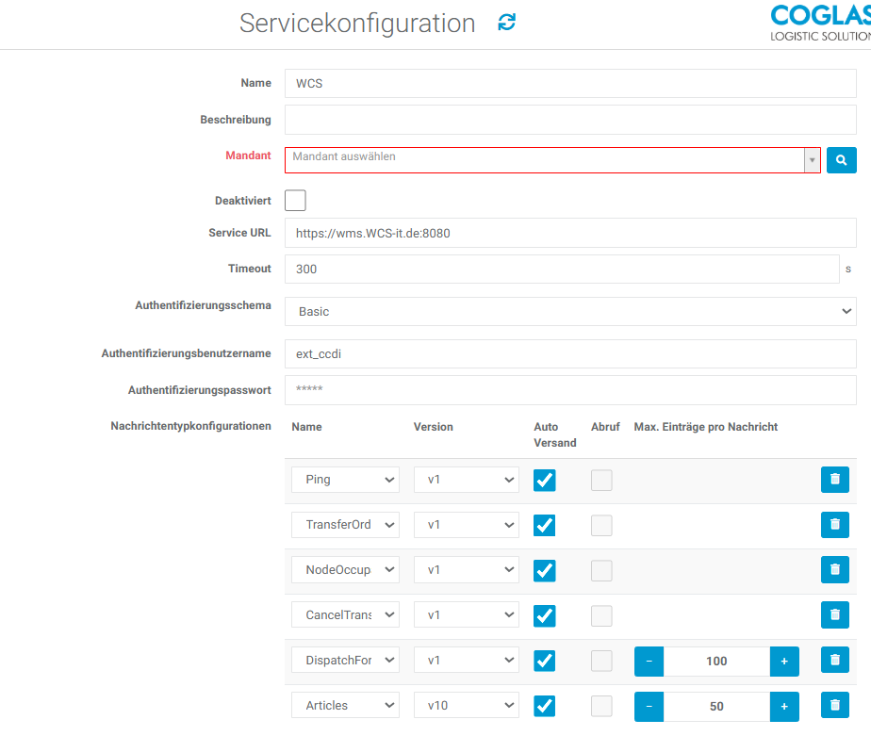The width and height of the screenshot is (871, 736).
Task: Toggle the Deaktiviert checkbox
Action: [295, 201]
